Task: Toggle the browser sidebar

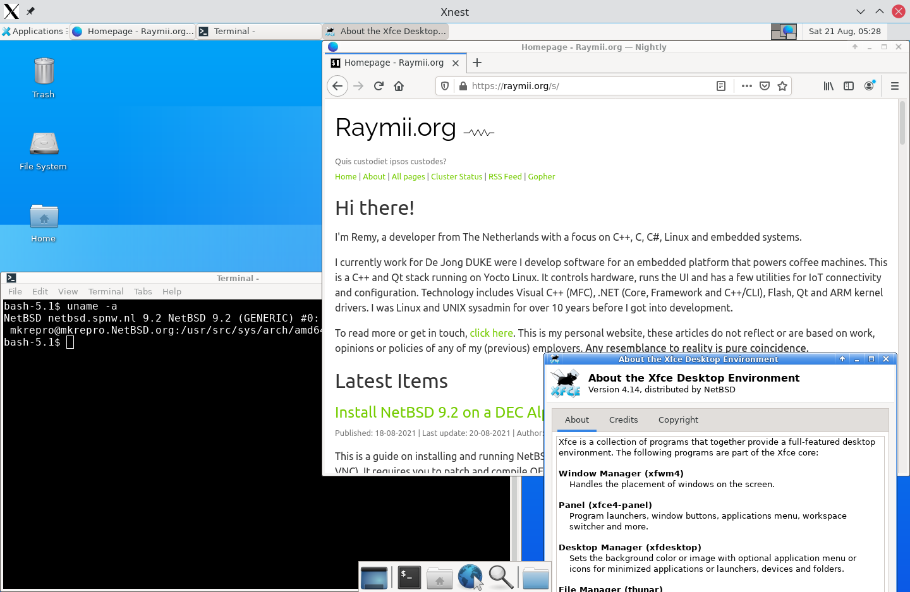Action: (x=849, y=86)
